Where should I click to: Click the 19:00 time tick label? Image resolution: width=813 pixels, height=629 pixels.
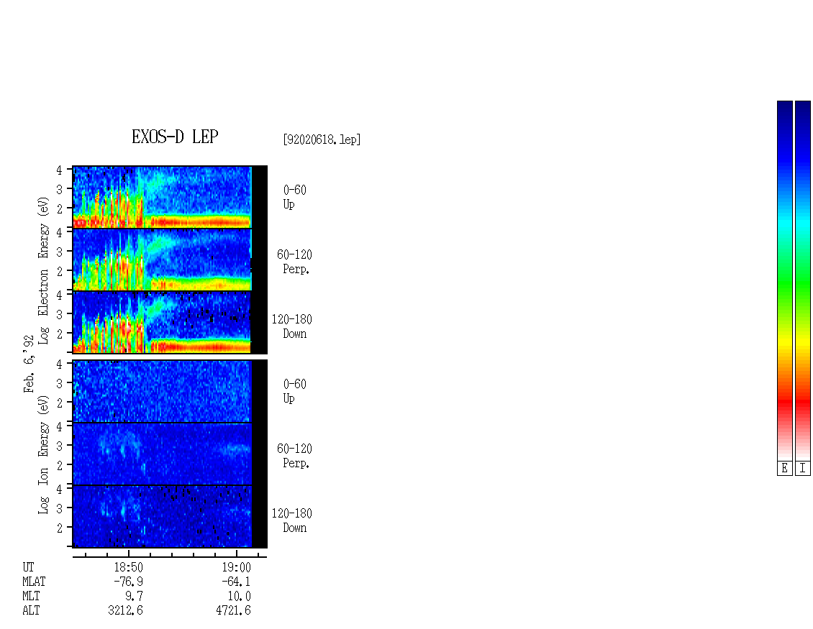[x=237, y=567]
